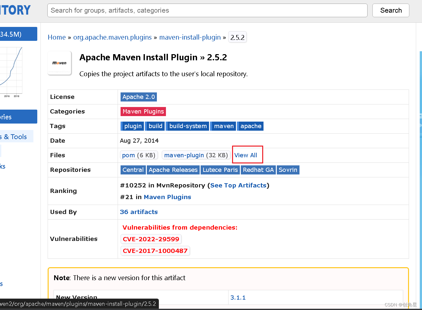
Task: Open the Home breadcrumb link
Action: (57, 37)
